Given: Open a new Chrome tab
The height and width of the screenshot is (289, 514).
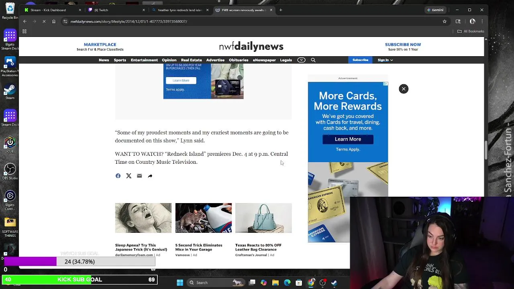Looking at the screenshot, I should [x=281, y=10].
